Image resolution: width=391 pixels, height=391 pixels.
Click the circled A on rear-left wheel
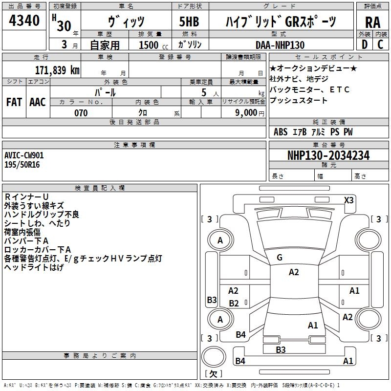pos(220,320)
